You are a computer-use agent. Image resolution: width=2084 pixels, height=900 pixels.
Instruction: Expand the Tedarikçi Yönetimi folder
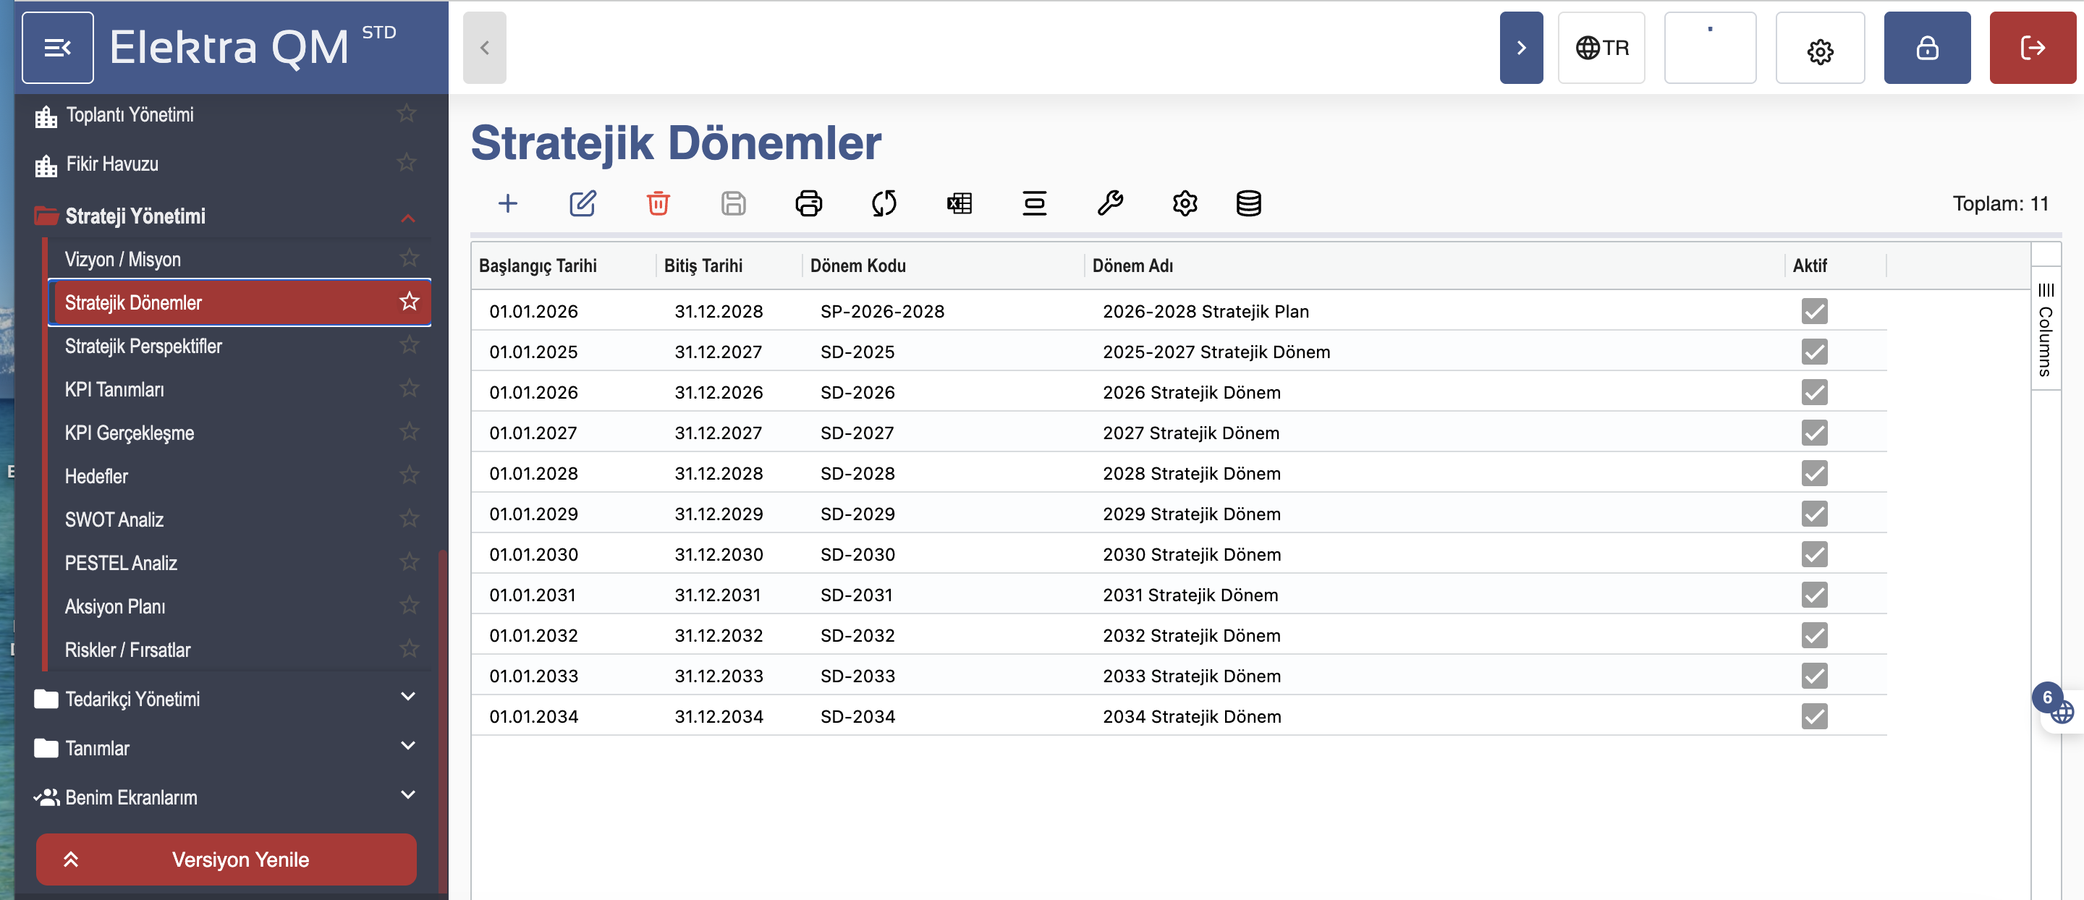point(407,697)
